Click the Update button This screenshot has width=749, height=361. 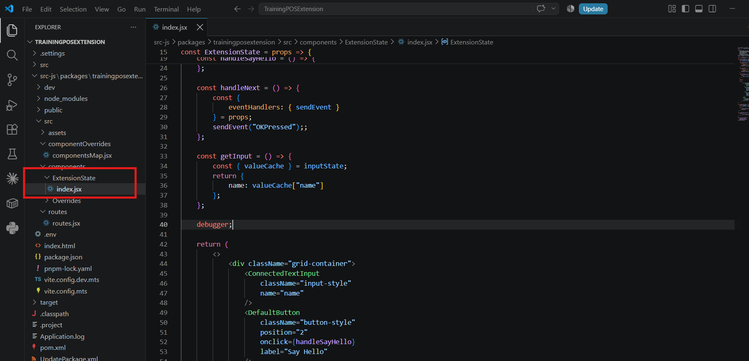point(593,9)
